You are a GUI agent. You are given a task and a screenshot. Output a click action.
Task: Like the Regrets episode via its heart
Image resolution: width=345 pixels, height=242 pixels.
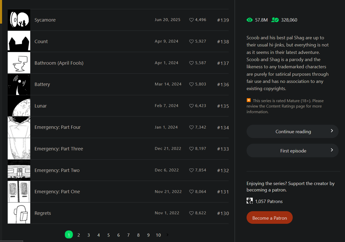[x=191, y=213]
